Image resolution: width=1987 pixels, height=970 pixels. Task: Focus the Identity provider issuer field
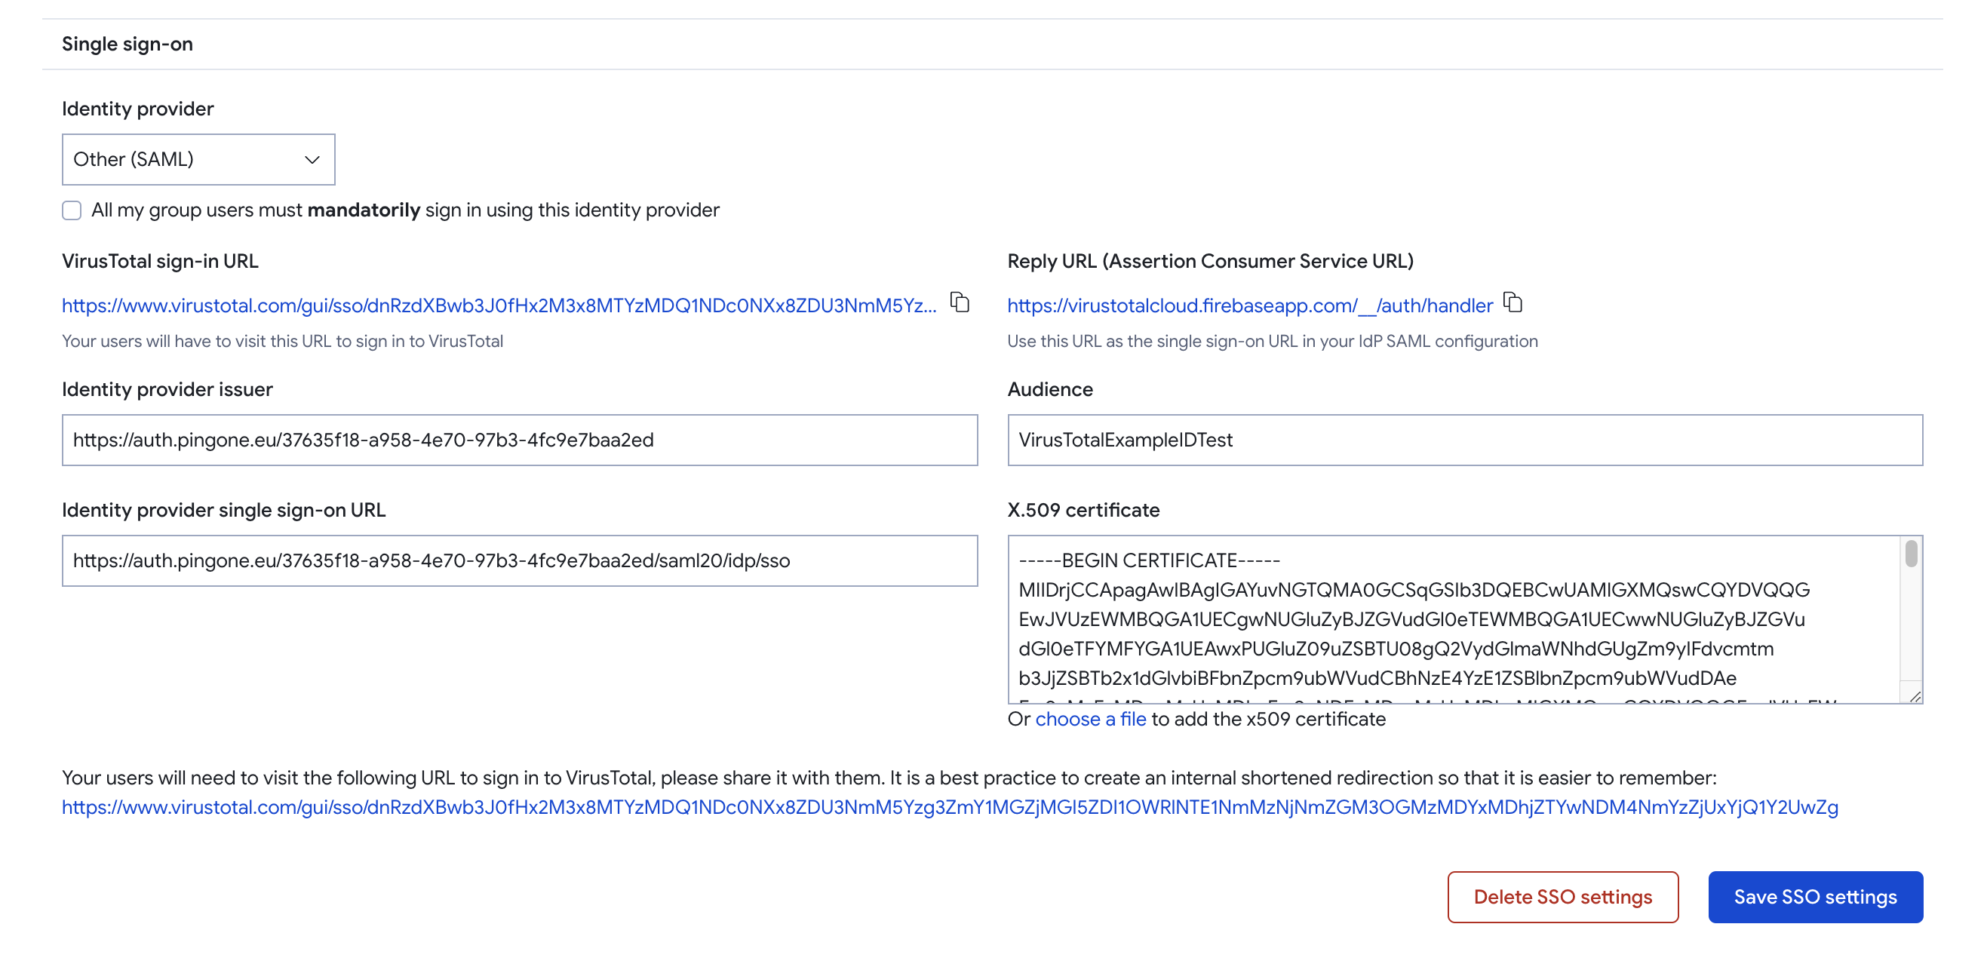point(520,440)
